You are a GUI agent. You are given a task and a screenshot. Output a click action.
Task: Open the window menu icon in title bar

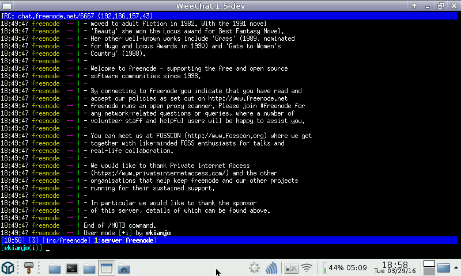click(x=7, y=6)
